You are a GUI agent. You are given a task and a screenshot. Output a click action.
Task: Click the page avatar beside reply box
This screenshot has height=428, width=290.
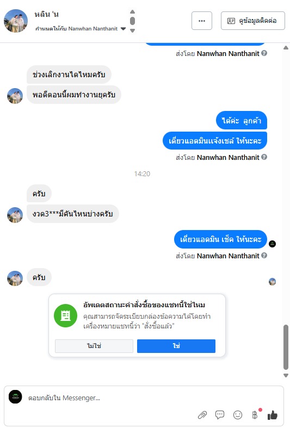(15, 396)
